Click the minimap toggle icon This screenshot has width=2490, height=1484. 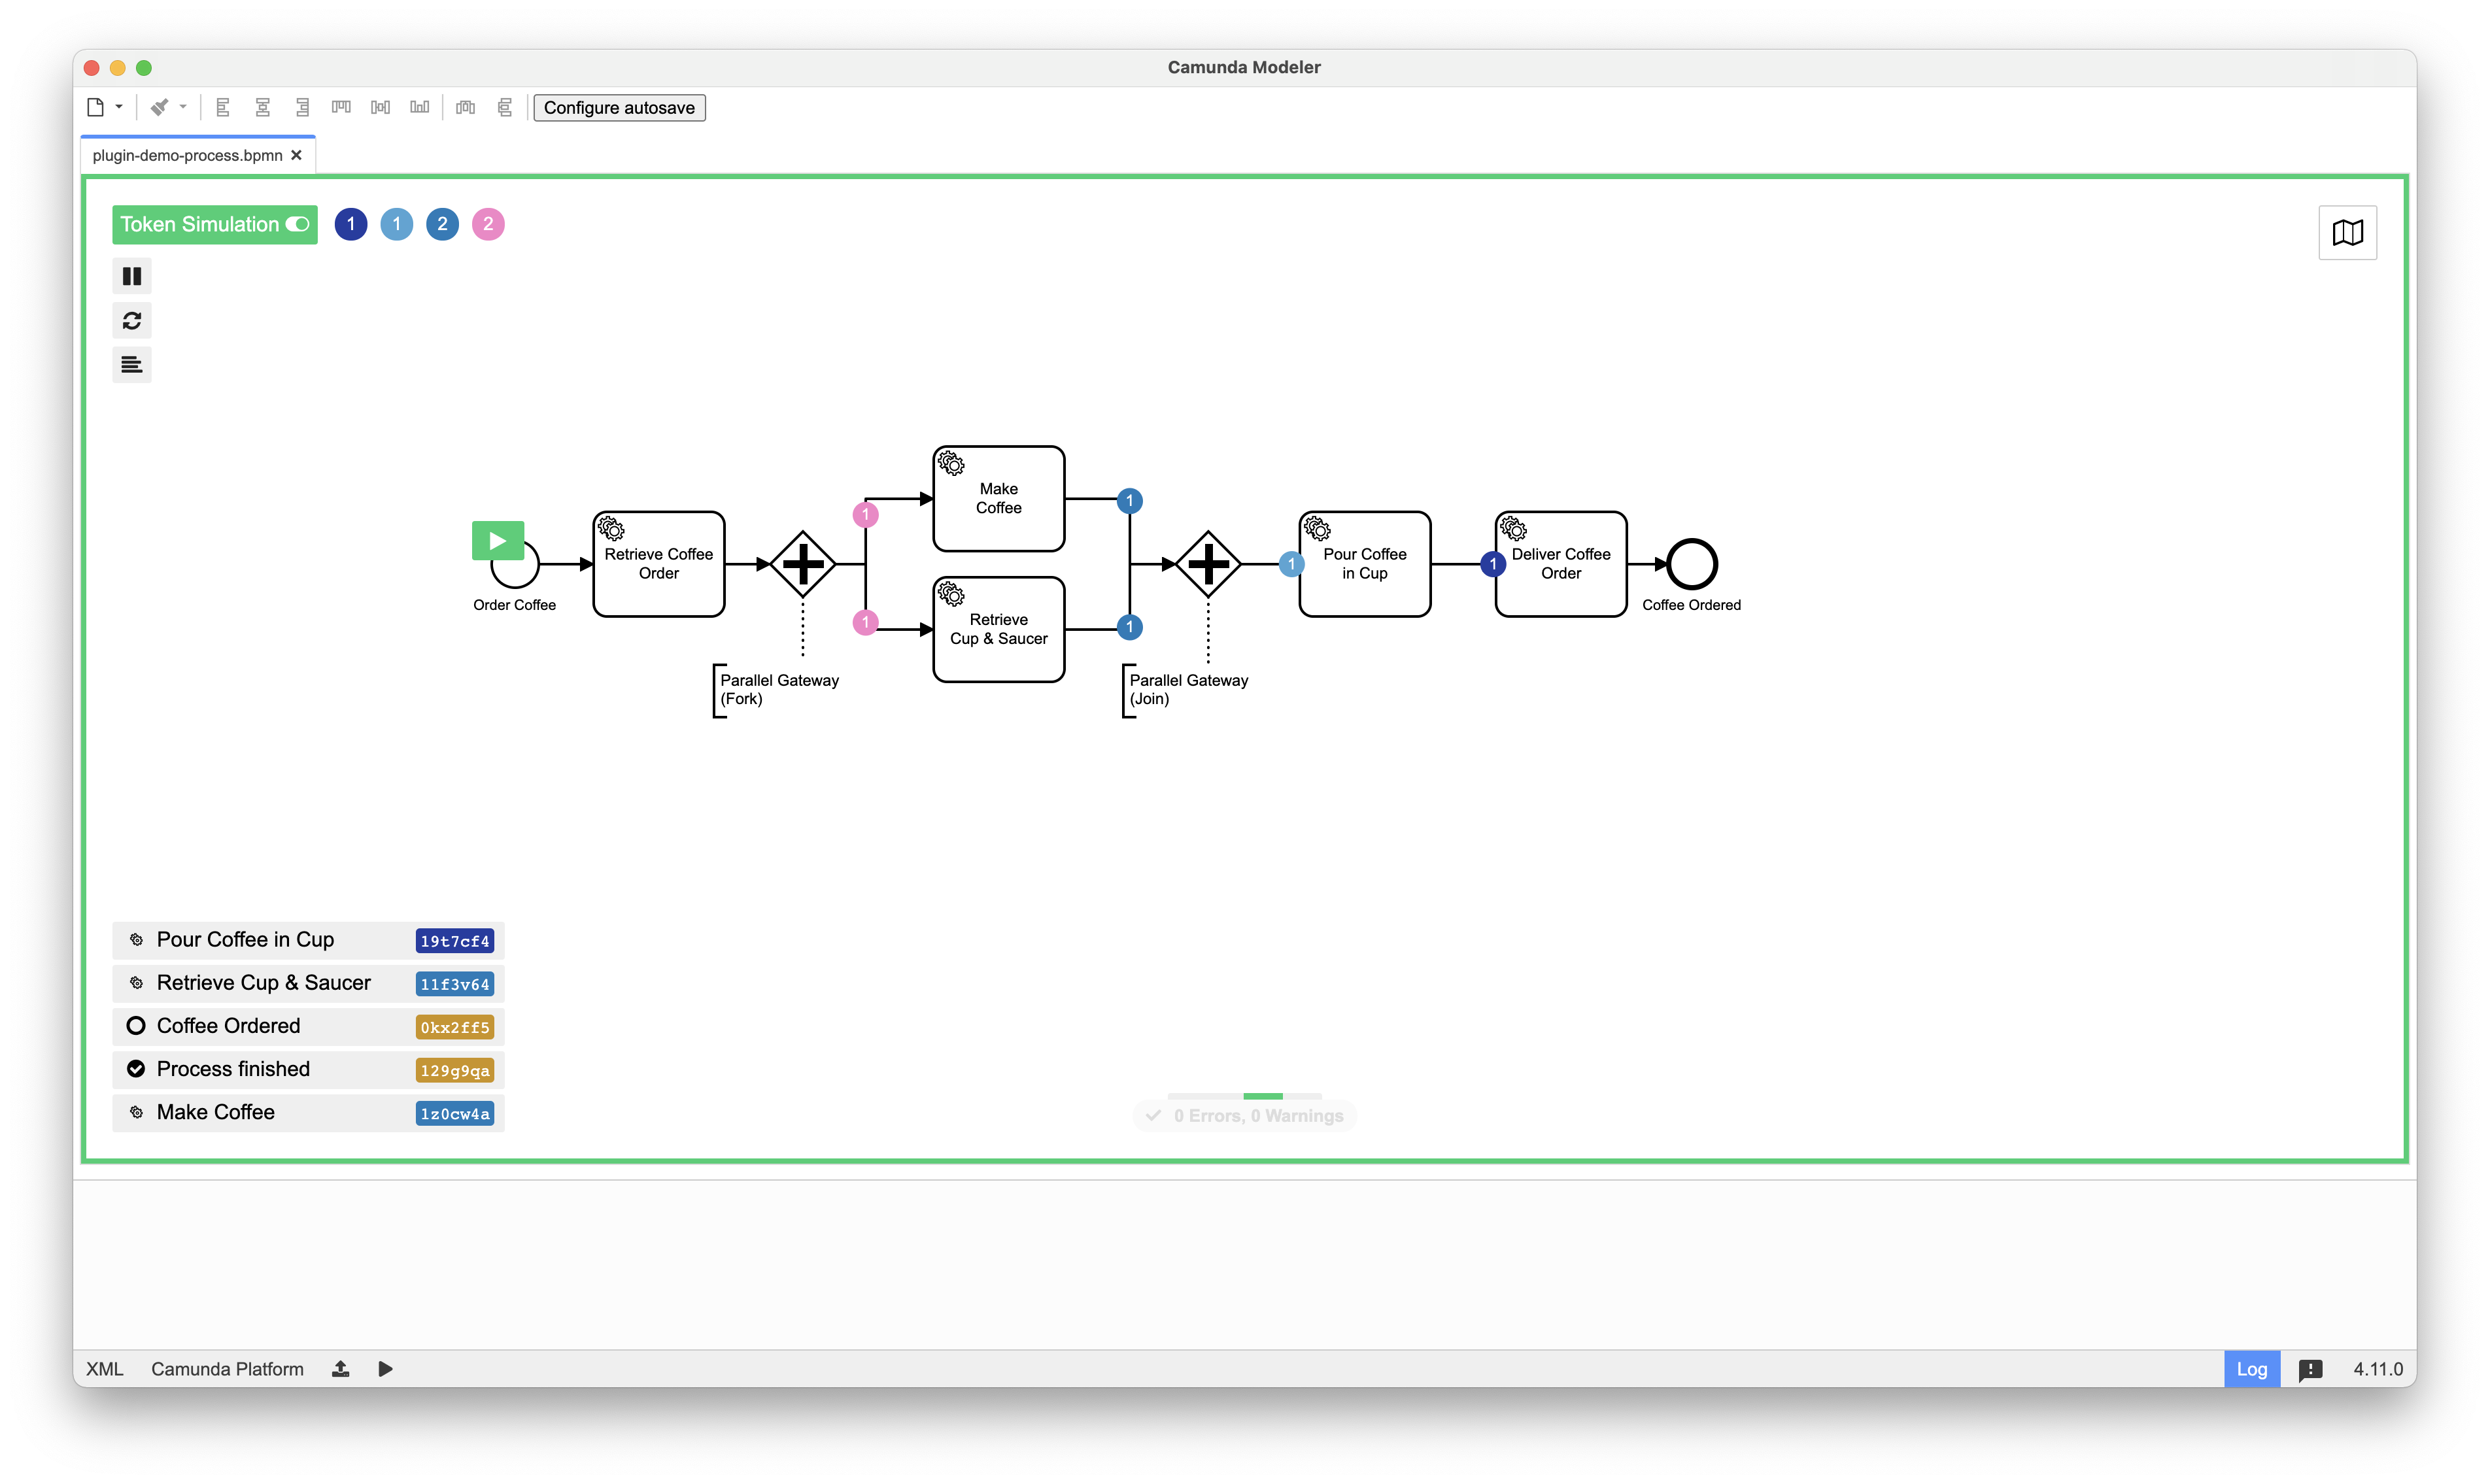(2349, 231)
